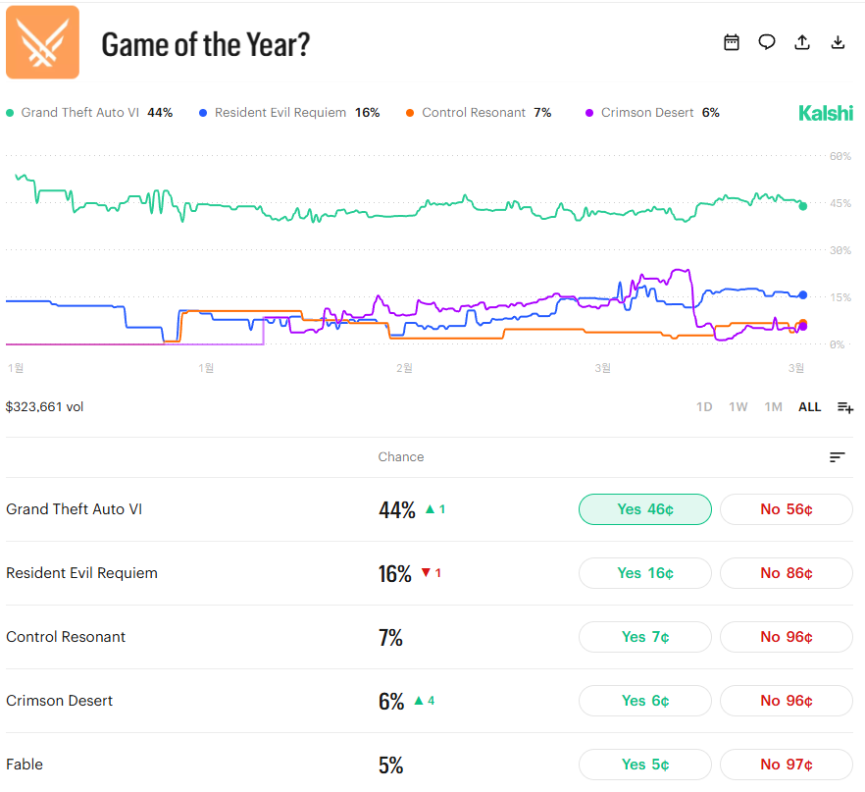
Task: Toggle Crimson Desert purple legend dot
Action: pyautogui.click(x=590, y=113)
